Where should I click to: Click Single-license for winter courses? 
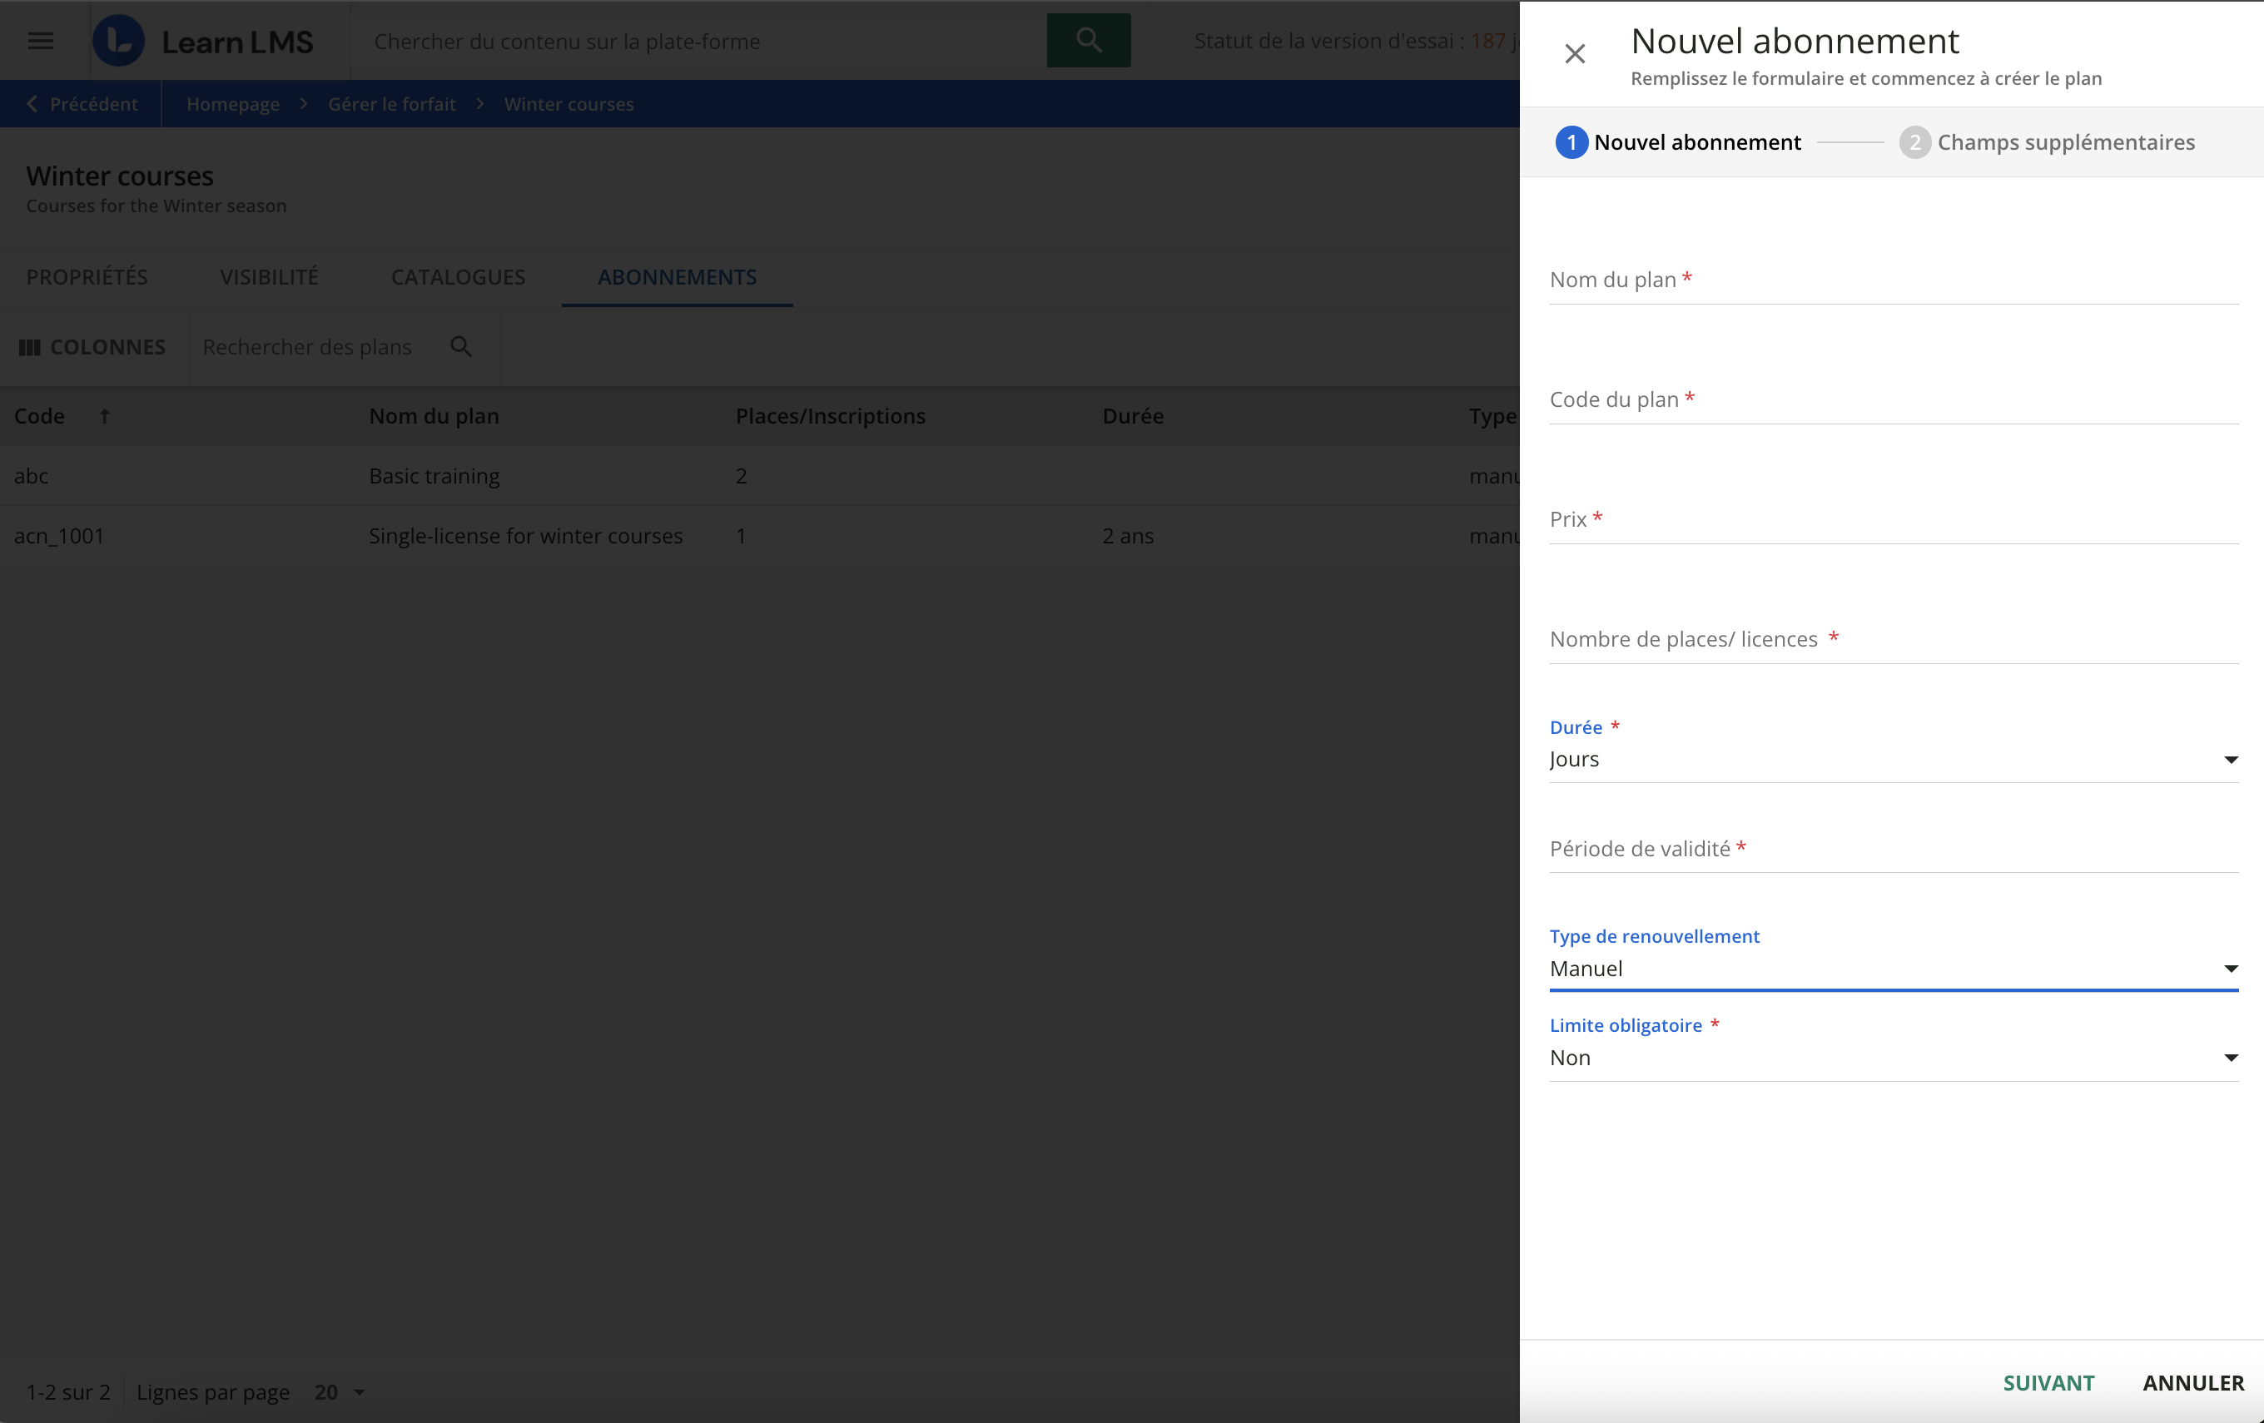[525, 537]
